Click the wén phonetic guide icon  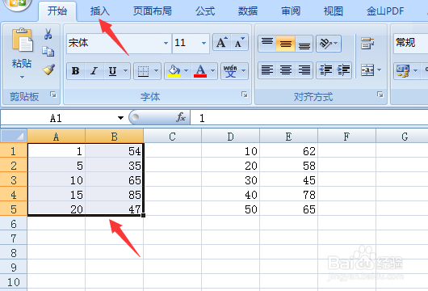tap(230, 71)
